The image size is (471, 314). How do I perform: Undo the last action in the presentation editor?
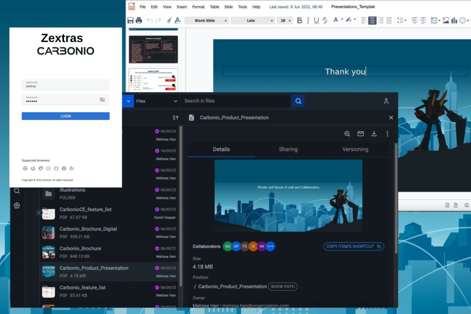point(150,20)
